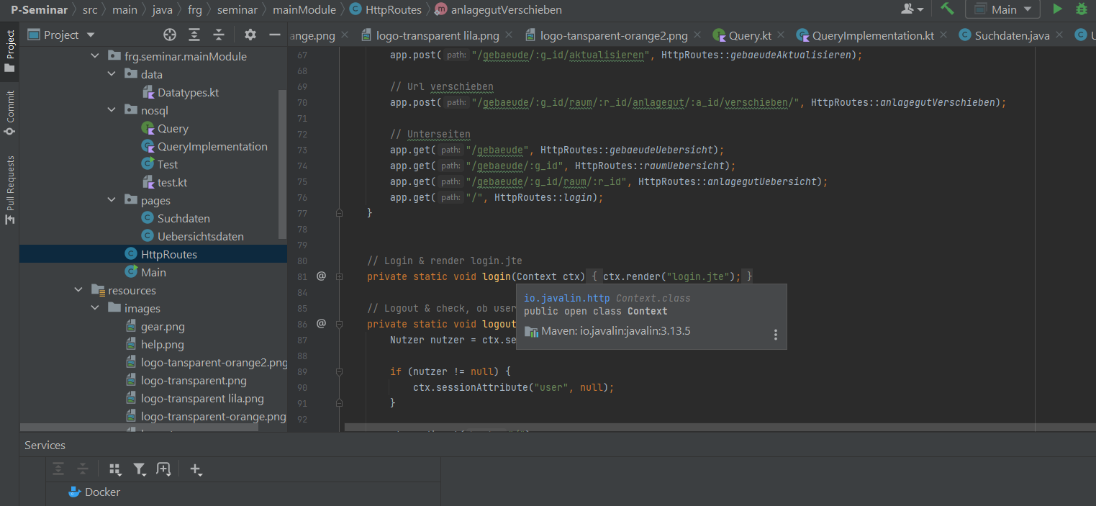Click the Expand All icon in Project panel

[194, 35]
